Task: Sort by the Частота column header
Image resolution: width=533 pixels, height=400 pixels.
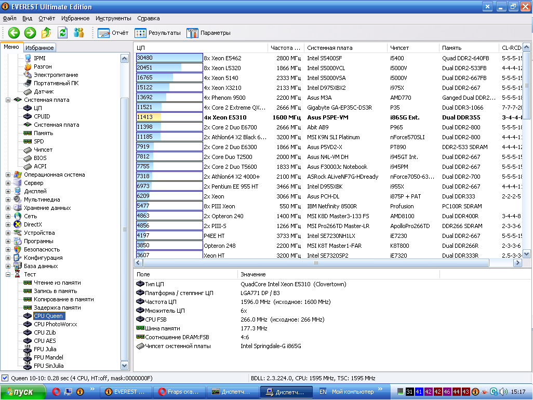Action: (286, 48)
